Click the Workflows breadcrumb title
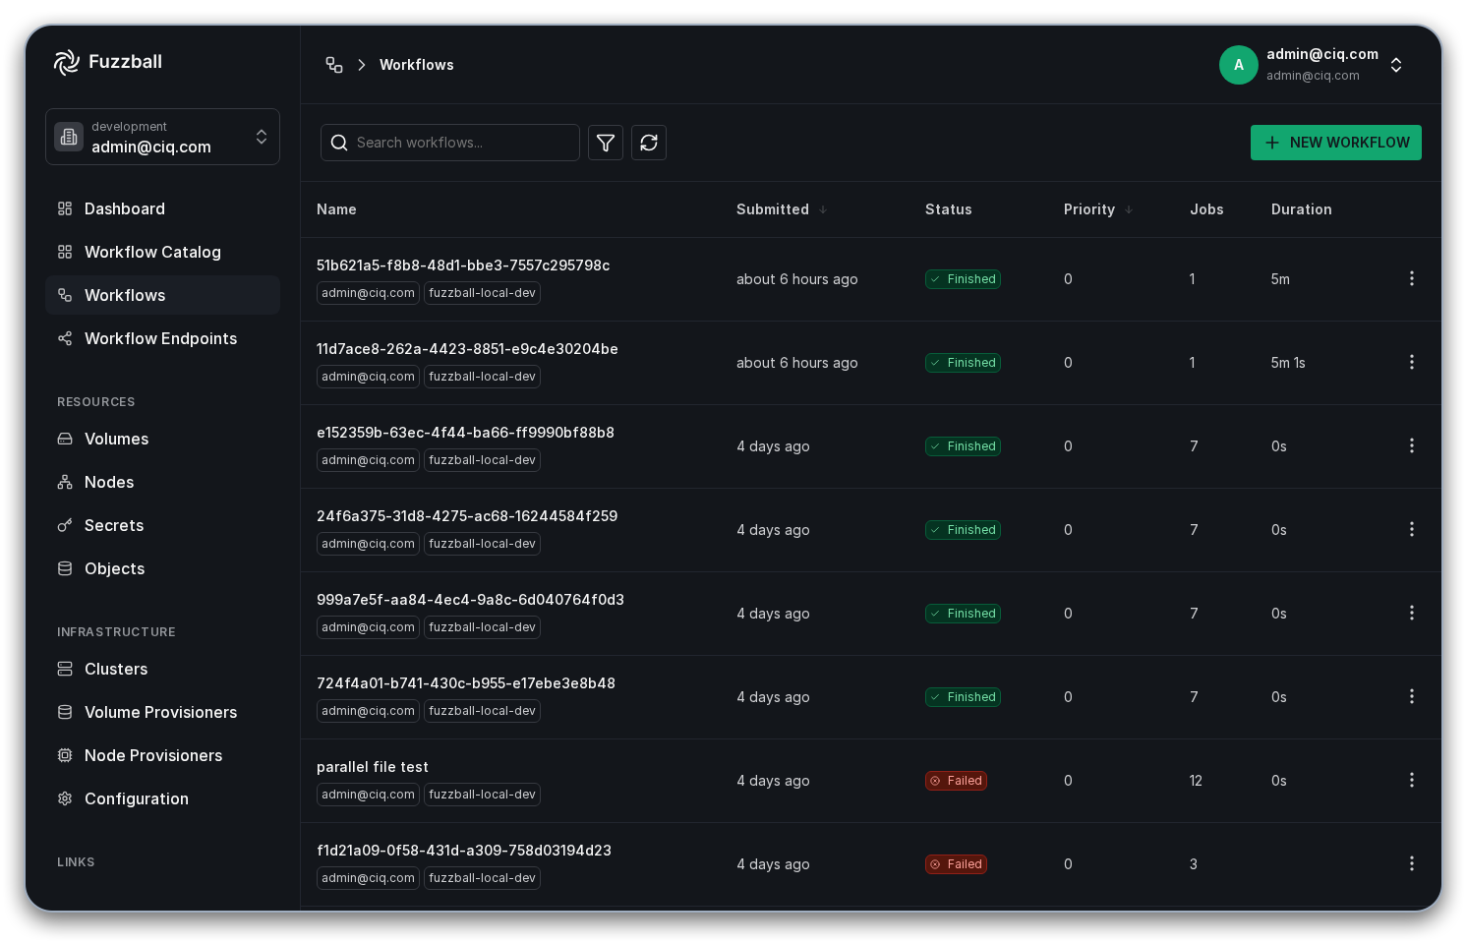1467x944 pixels. click(x=417, y=65)
